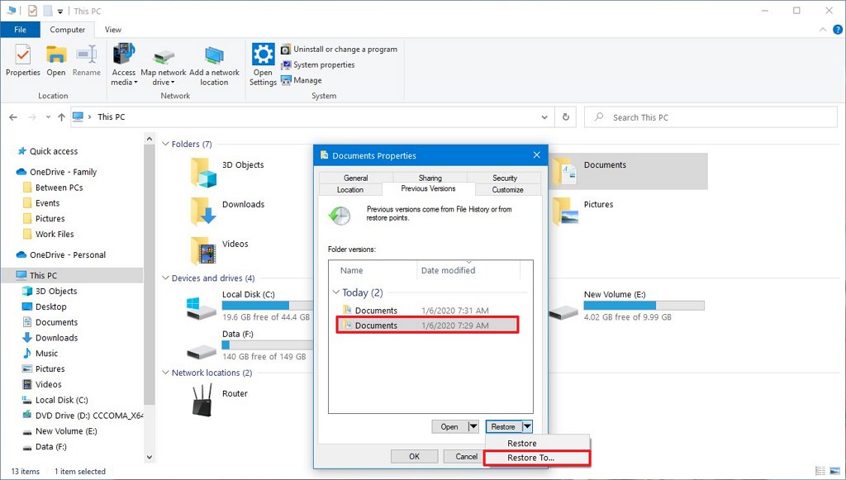Switch to the Sharing tab
This screenshot has width=846, height=480.
pos(430,178)
